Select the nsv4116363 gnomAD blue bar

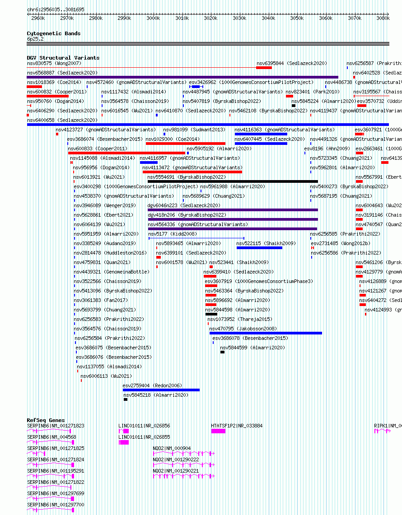click(x=261, y=134)
